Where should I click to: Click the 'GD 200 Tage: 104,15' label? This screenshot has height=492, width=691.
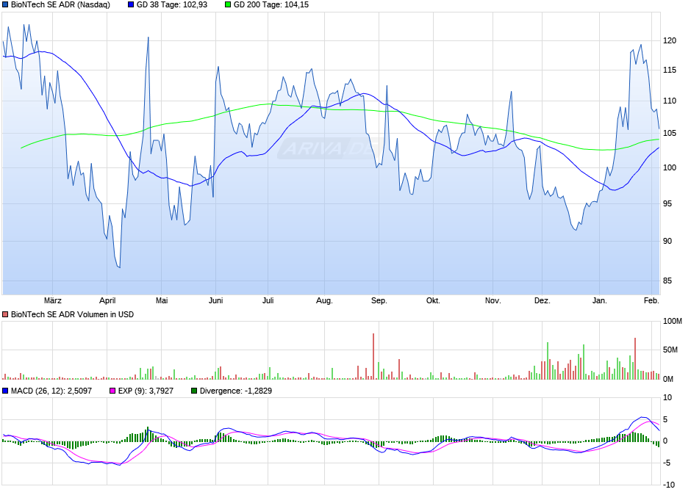(x=271, y=5)
